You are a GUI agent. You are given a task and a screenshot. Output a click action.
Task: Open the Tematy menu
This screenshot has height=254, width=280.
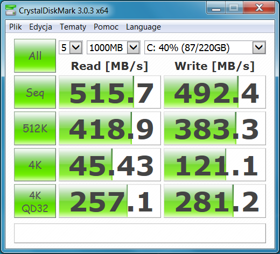click(x=73, y=27)
